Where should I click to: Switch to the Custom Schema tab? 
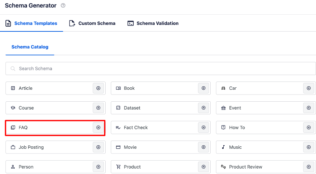pyautogui.click(x=92, y=23)
